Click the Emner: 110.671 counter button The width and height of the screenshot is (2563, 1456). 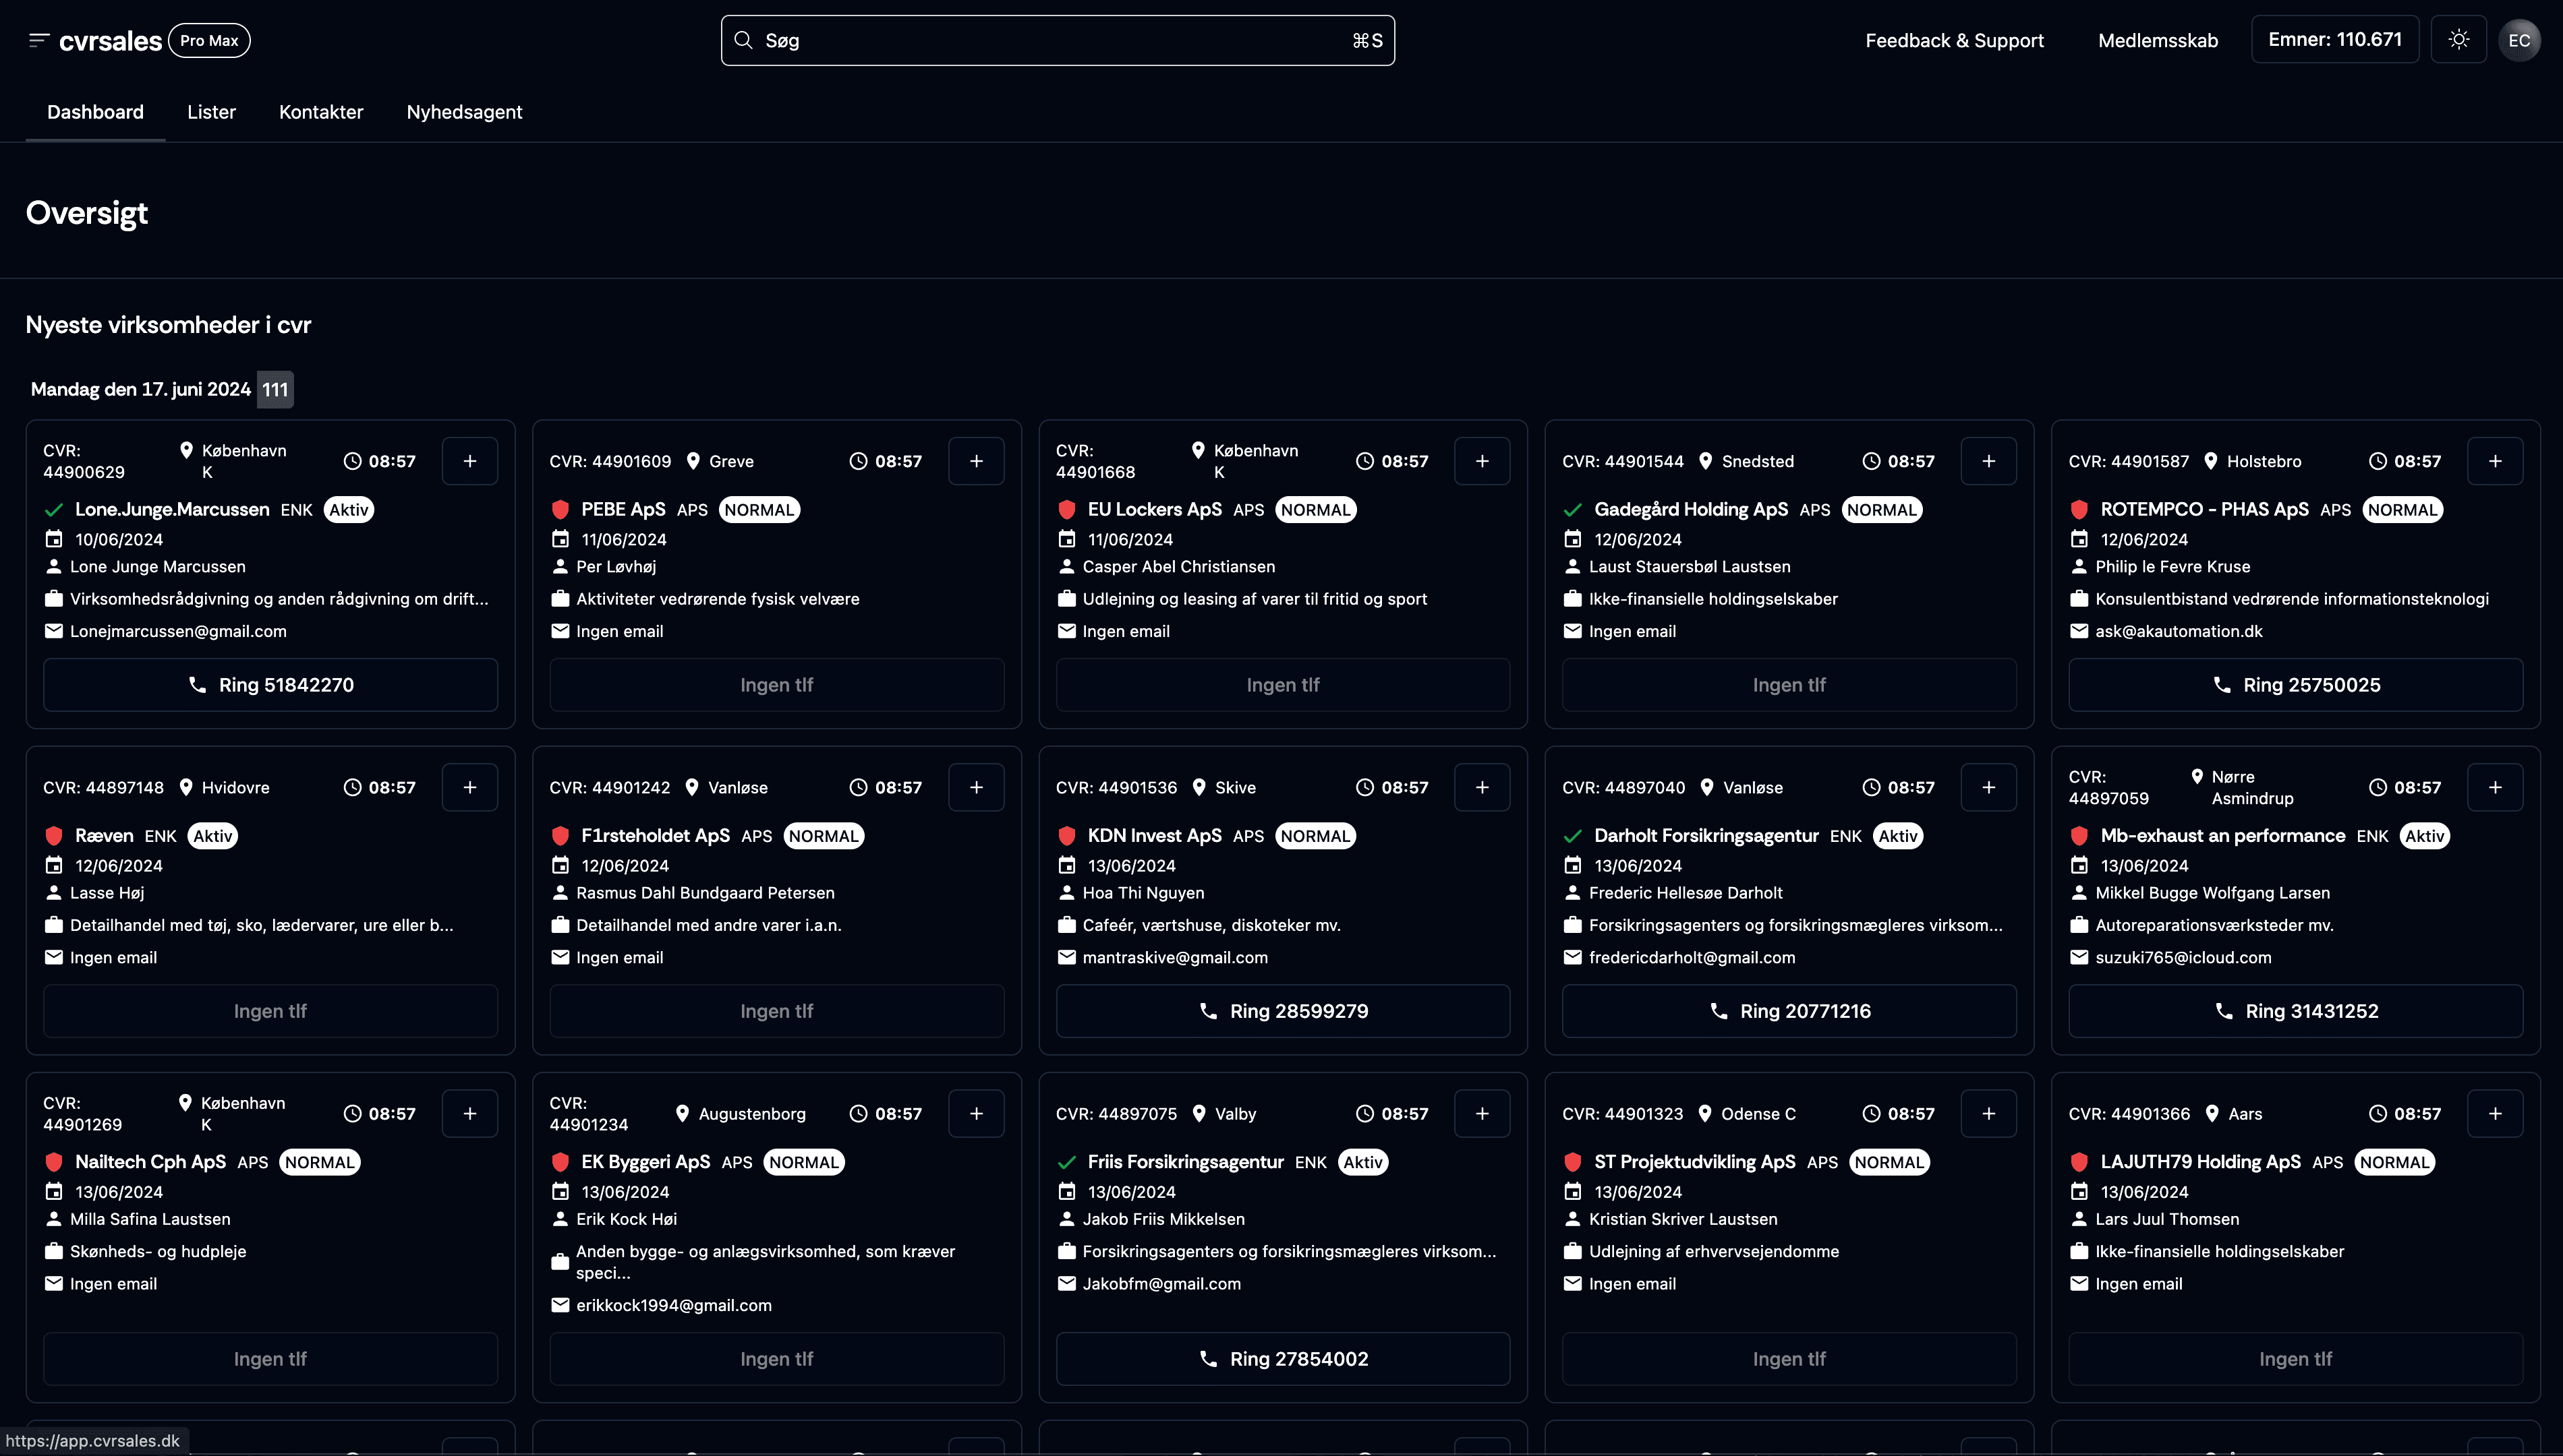[2334, 40]
